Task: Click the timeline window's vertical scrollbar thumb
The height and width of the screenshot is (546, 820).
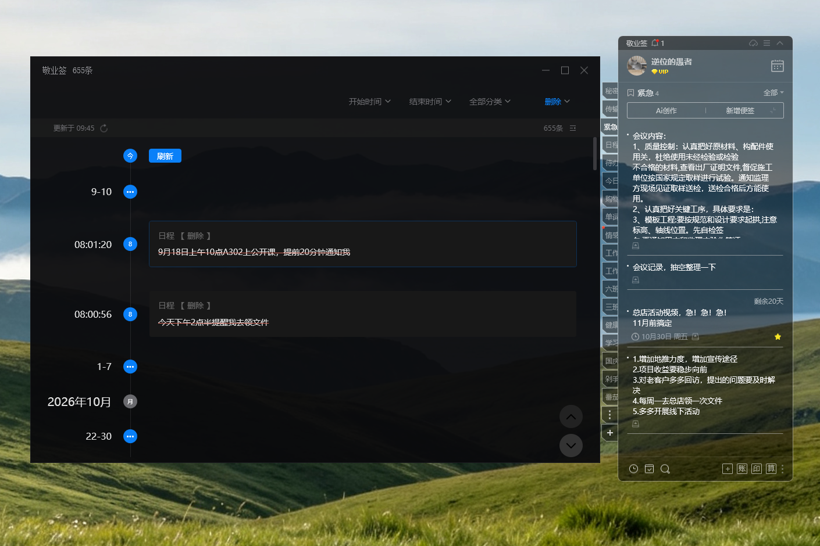Action: pyautogui.click(x=595, y=154)
